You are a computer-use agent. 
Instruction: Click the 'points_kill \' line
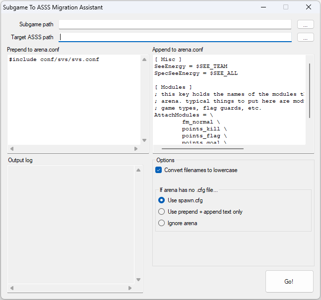click(204, 129)
